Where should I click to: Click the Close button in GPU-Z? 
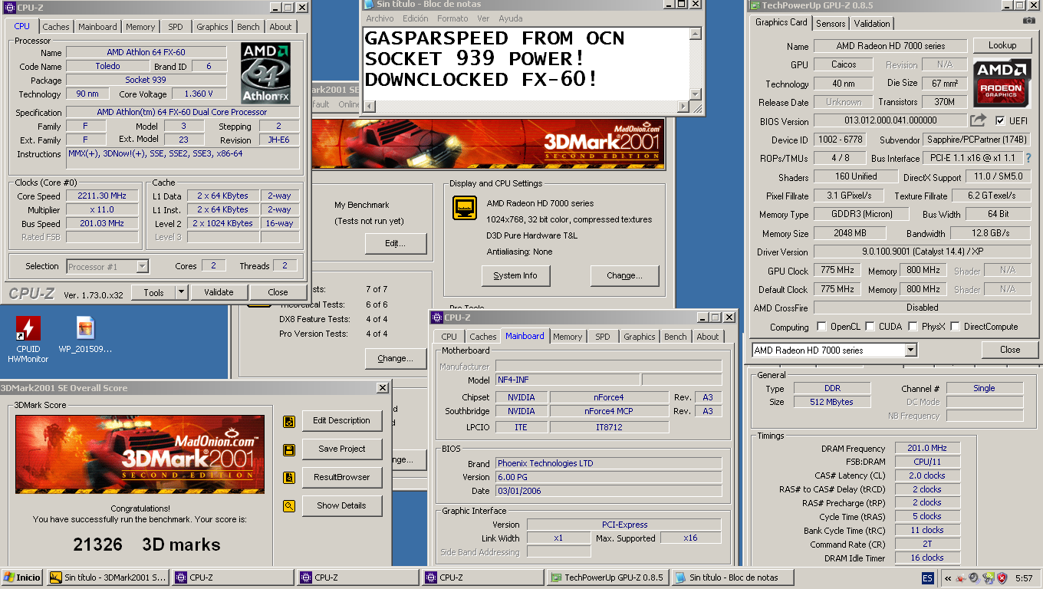click(x=1010, y=350)
